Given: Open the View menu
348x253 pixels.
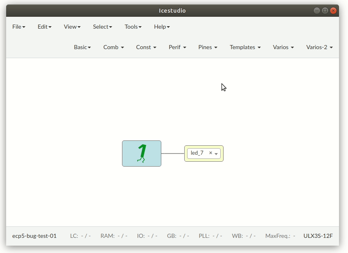Looking at the screenshot, I should click(72, 27).
